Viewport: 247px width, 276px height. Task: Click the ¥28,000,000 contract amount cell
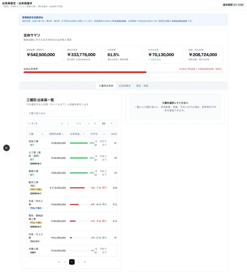[58, 143]
